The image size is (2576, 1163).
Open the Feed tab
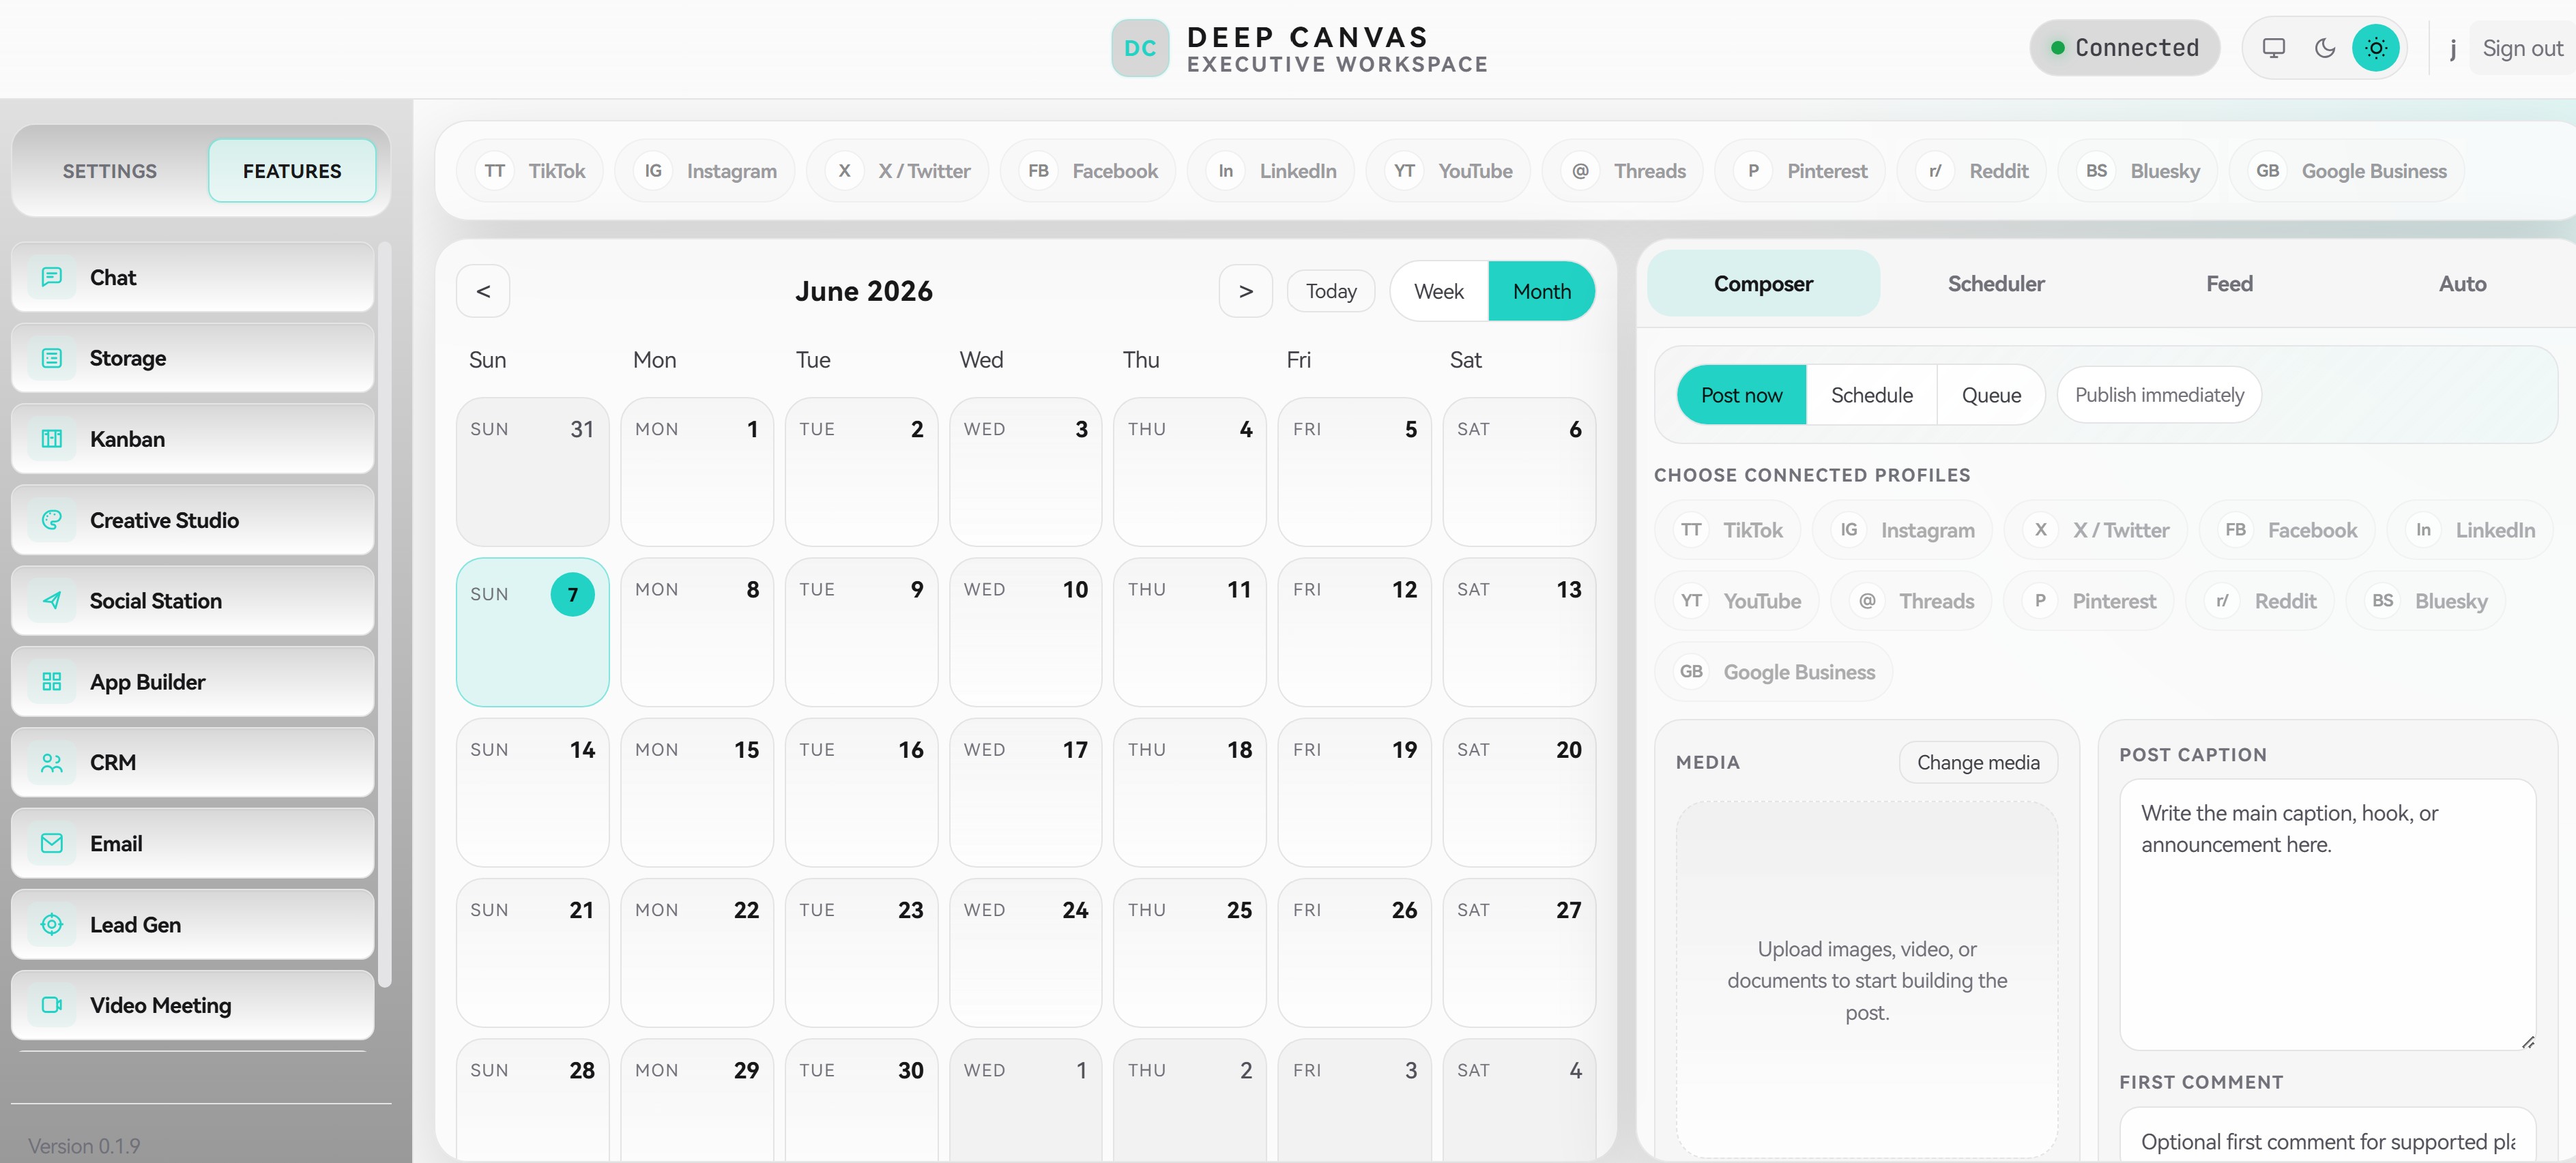click(x=2229, y=284)
